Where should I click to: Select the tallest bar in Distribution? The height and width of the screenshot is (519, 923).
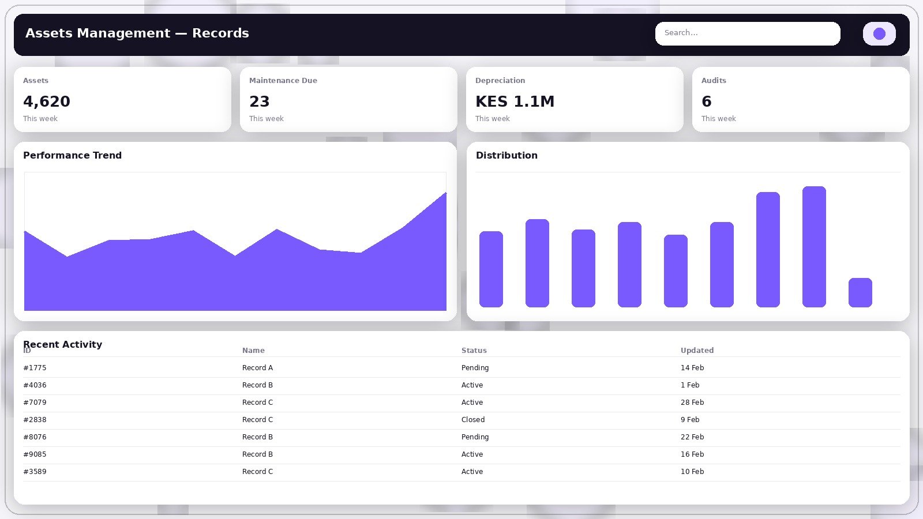click(814, 247)
